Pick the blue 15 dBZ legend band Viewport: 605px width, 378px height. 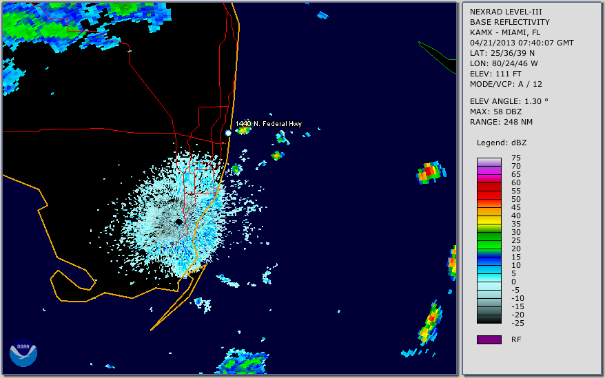click(489, 261)
